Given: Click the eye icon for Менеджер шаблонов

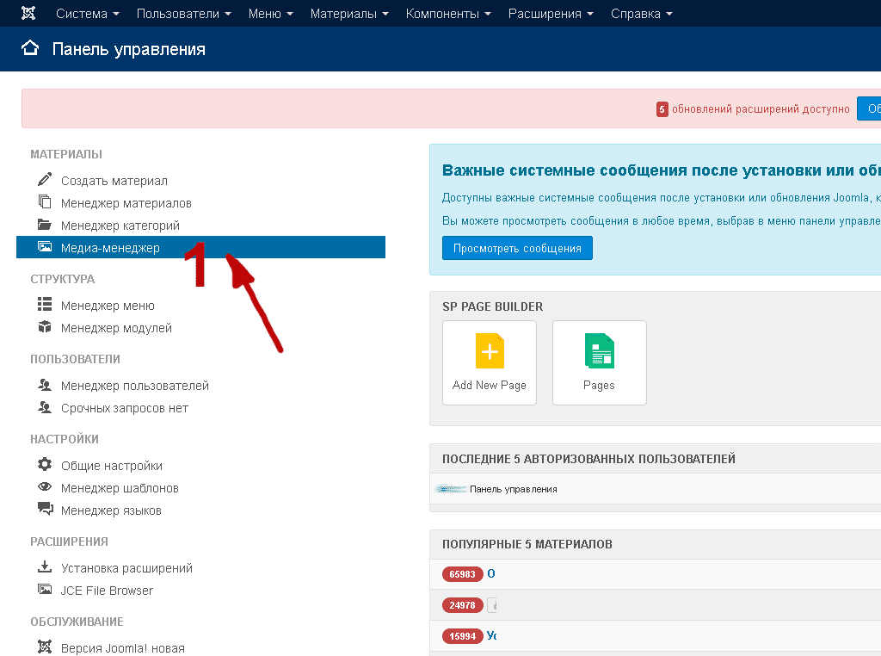Looking at the screenshot, I should (x=45, y=487).
